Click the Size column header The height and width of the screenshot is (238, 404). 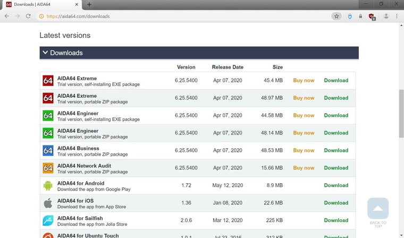click(x=277, y=67)
